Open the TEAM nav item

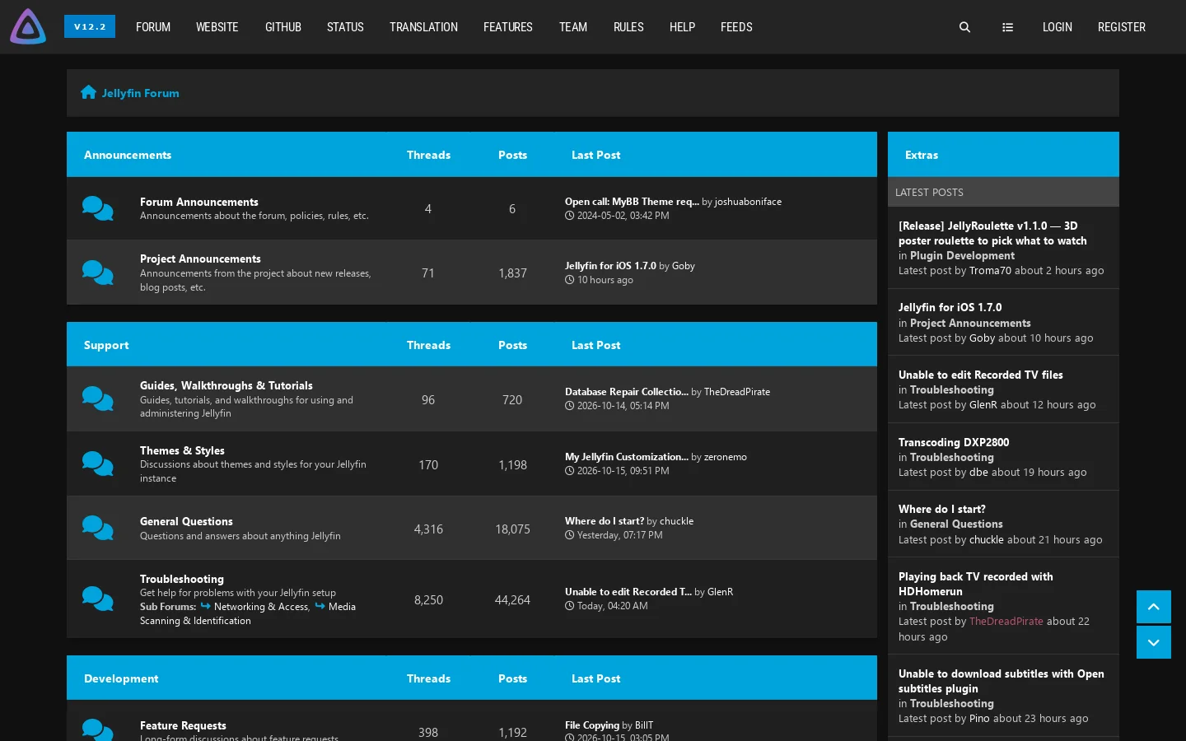[x=573, y=27]
